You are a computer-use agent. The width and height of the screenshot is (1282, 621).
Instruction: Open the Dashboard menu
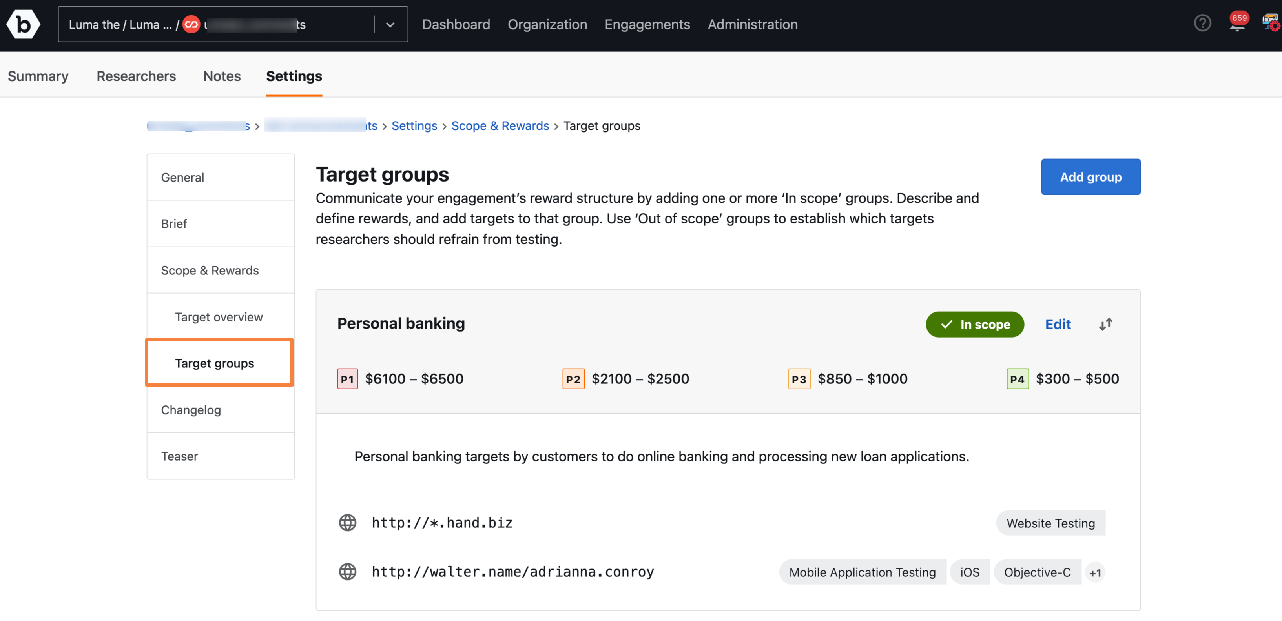456,24
